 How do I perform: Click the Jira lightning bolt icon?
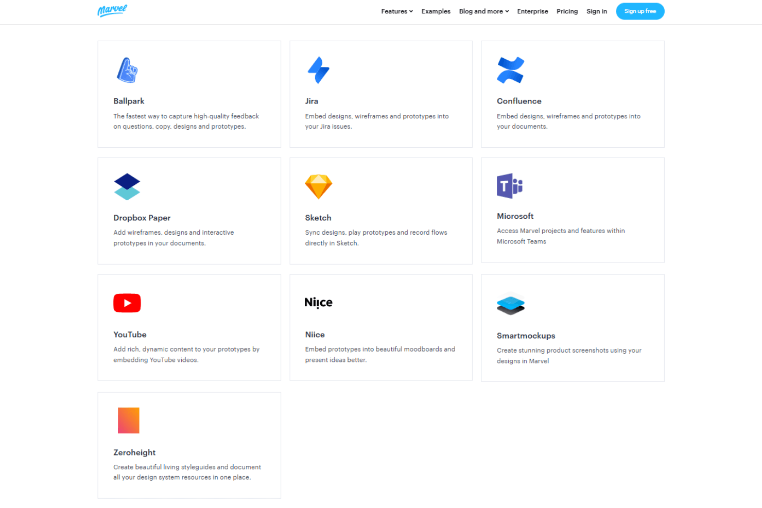coord(318,70)
